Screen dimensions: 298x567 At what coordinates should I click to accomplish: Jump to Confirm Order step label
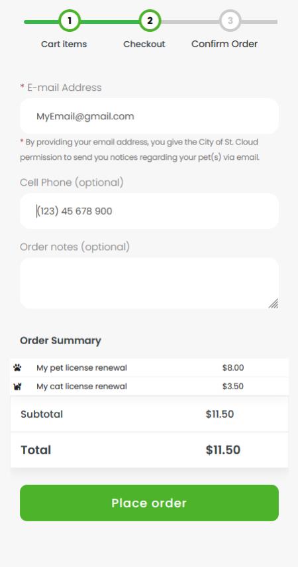pos(224,44)
